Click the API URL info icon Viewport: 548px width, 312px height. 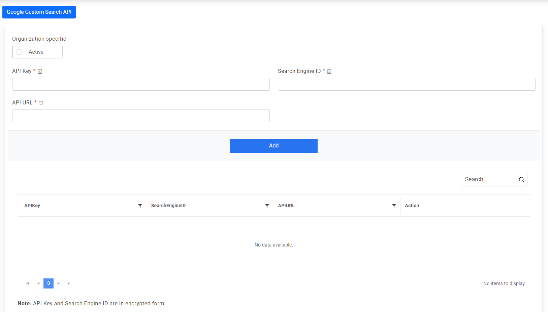[x=41, y=103]
